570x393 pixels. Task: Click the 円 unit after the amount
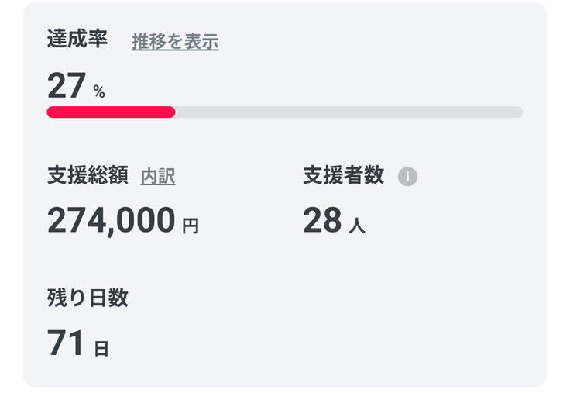191,226
